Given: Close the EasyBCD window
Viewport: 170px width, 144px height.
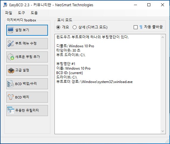Looking at the screenshot, I should (163, 5).
